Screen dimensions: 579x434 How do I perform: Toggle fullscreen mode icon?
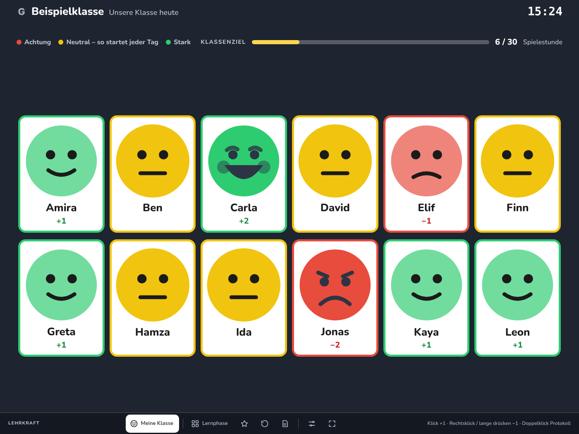pyautogui.click(x=332, y=424)
